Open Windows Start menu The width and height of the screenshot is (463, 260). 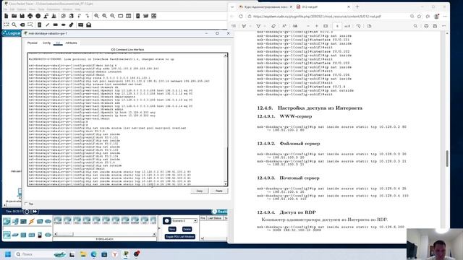(x=8, y=254)
